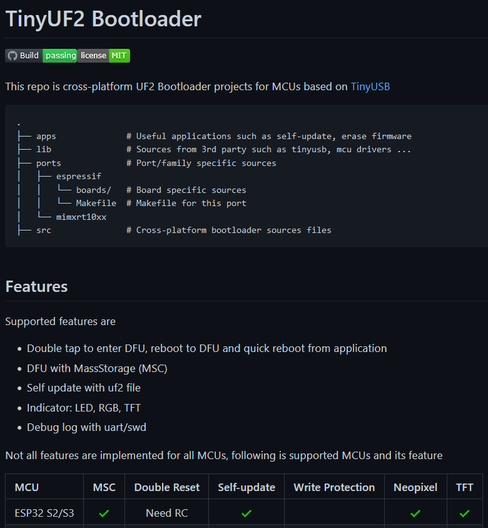
Task: Click 'espressif' in the directory tree
Action: (x=78, y=177)
